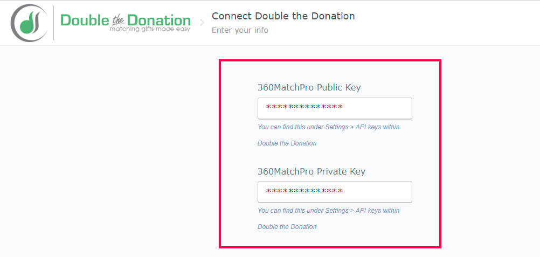Click the Settings > API keys hint under Public Key
Screen dimensions: 540x257
click(x=328, y=127)
